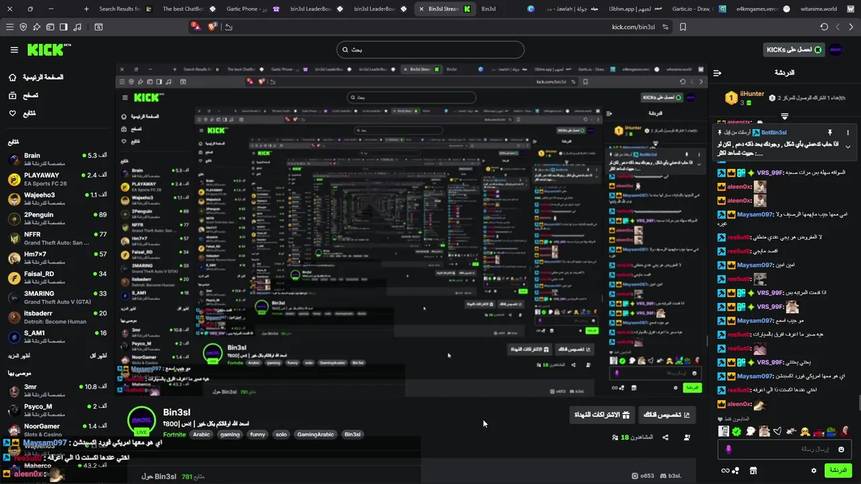861x484 pixels.
Task: Click Gift Subs الاشتراكات المهداة button
Action: tap(601, 415)
